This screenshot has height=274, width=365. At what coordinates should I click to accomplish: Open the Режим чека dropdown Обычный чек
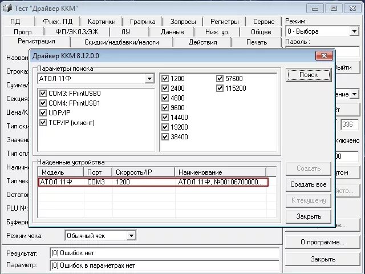131,236
